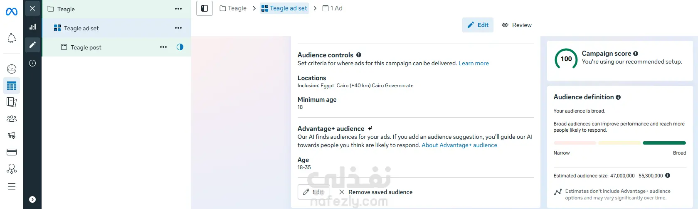Open the Audiences people icon
The width and height of the screenshot is (698, 209).
(12, 119)
